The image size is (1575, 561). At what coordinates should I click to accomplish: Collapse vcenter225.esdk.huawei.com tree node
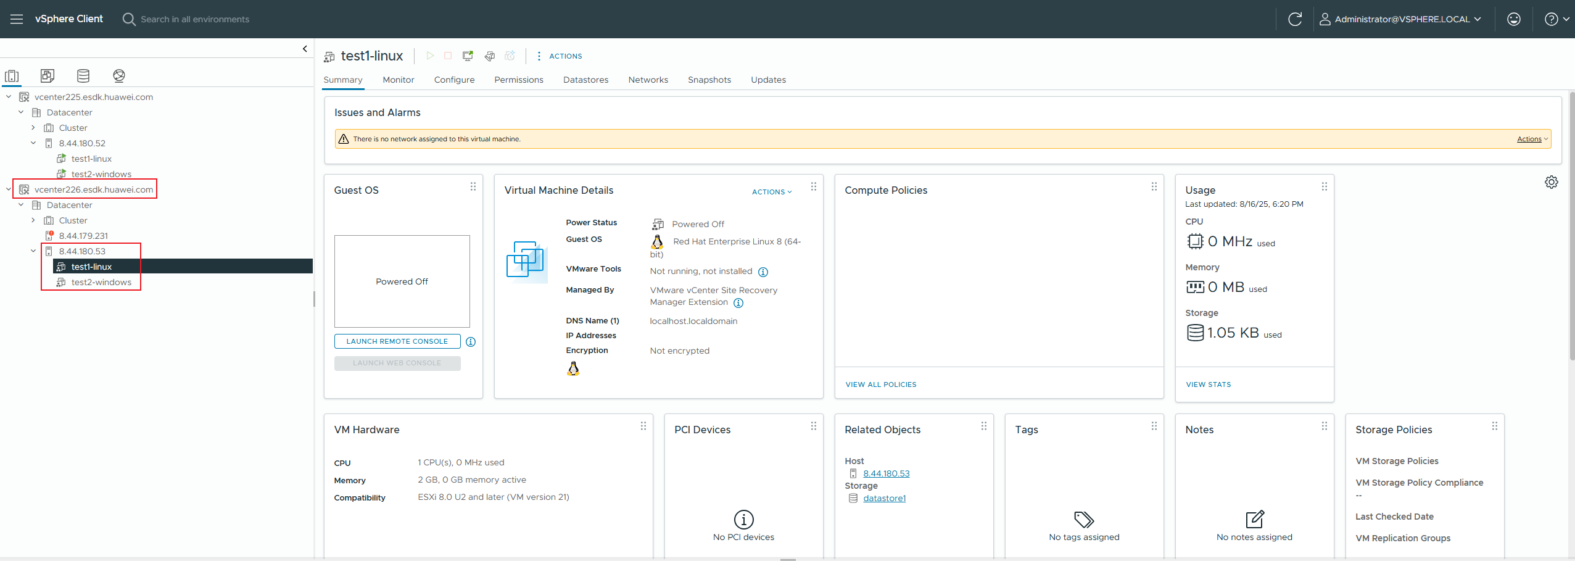[x=9, y=97]
